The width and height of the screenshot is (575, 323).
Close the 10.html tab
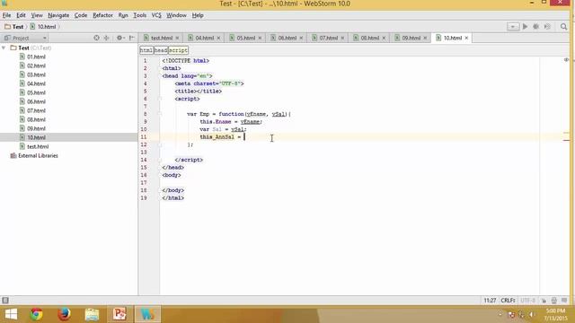[x=466, y=38]
